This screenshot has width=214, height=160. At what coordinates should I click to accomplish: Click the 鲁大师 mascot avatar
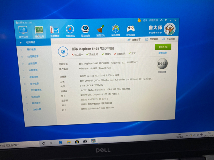tap(169, 29)
